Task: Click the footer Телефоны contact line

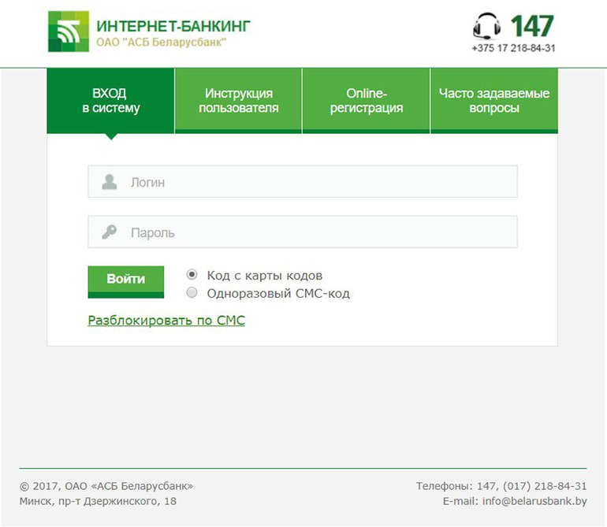Action: tap(501, 486)
